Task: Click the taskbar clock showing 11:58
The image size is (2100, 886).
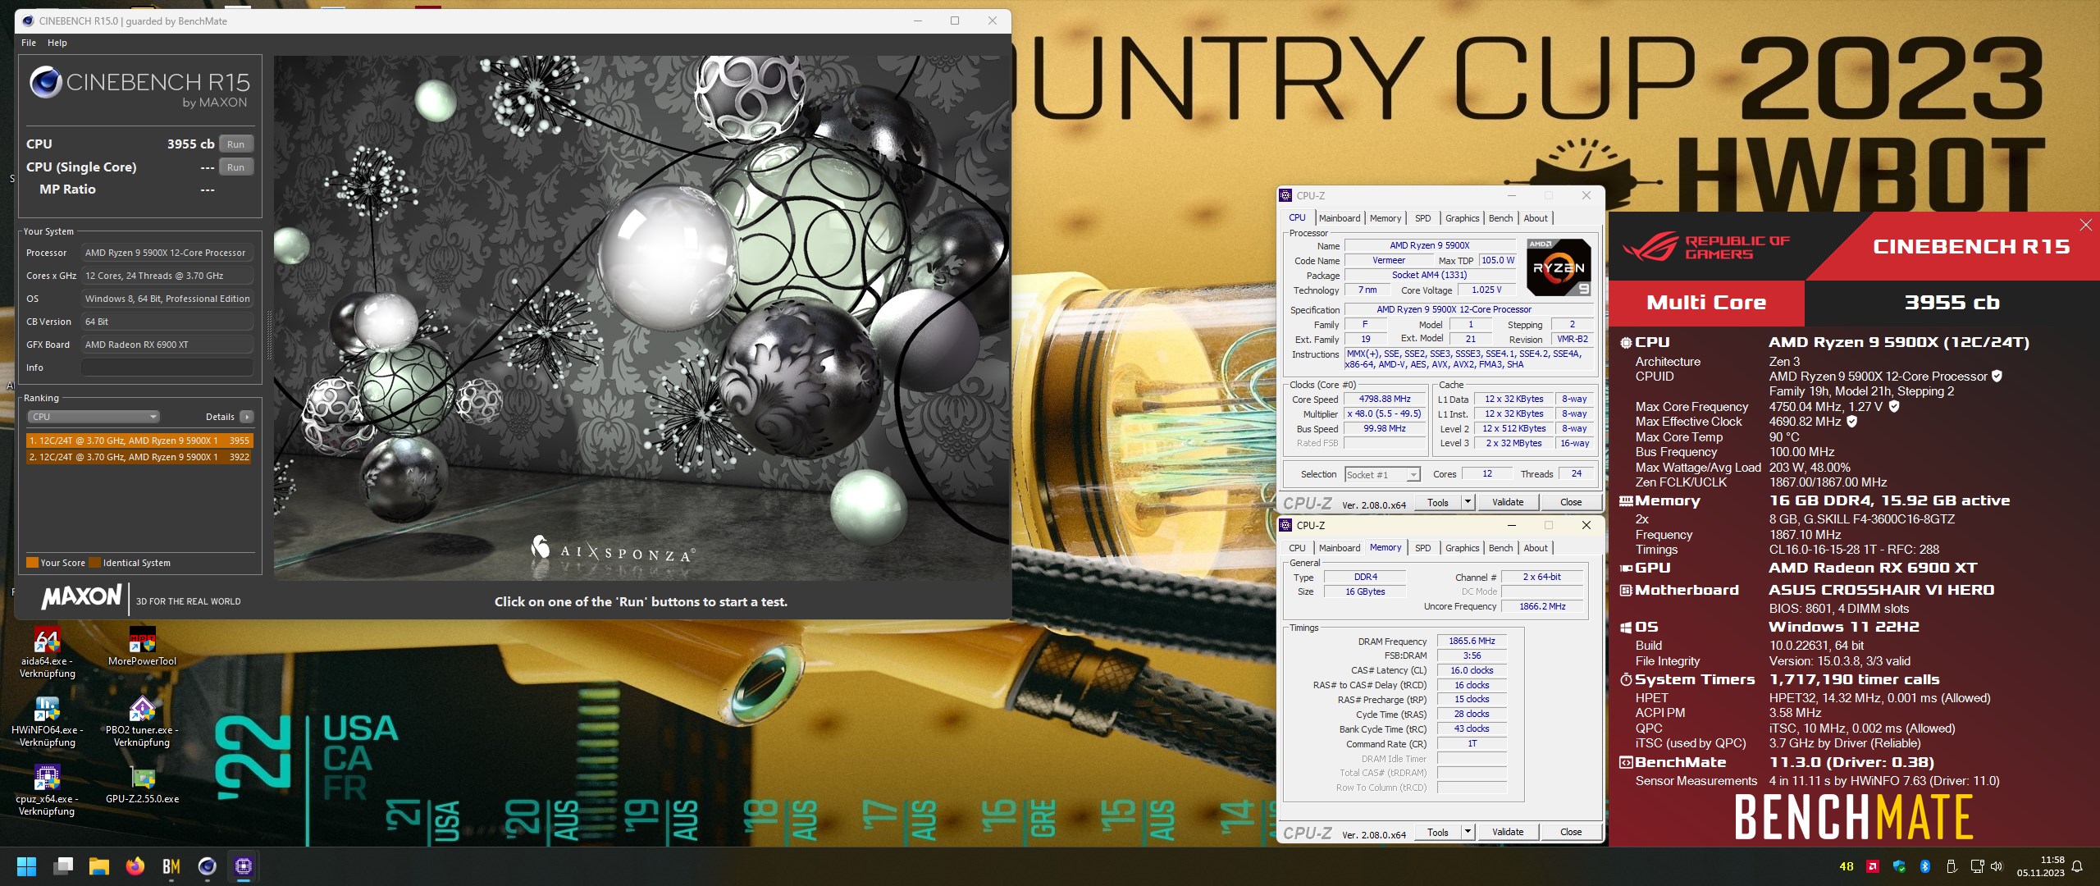Action: (x=2041, y=866)
